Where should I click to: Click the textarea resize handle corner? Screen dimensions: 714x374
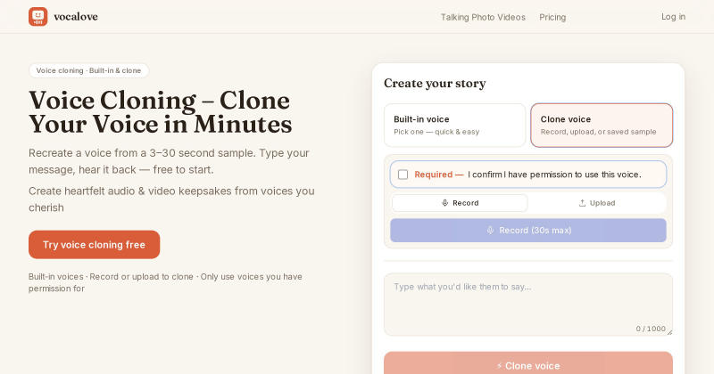click(x=669, y=333)
